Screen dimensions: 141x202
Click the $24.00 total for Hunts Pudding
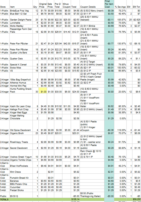[x=75, y=90]
